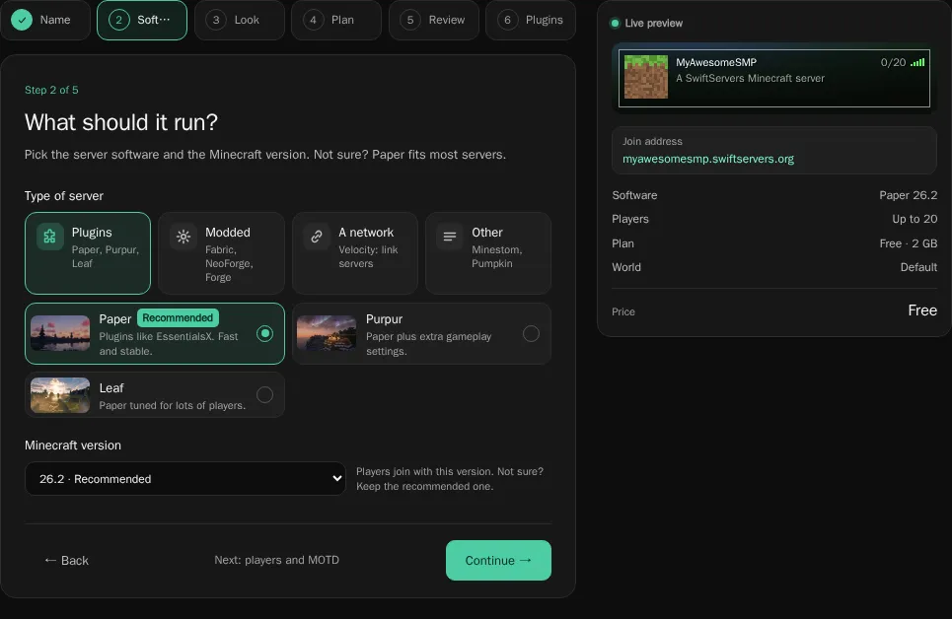Click the step 6 number circle
This screenshot has height=619, width=952.
(508, 20)
